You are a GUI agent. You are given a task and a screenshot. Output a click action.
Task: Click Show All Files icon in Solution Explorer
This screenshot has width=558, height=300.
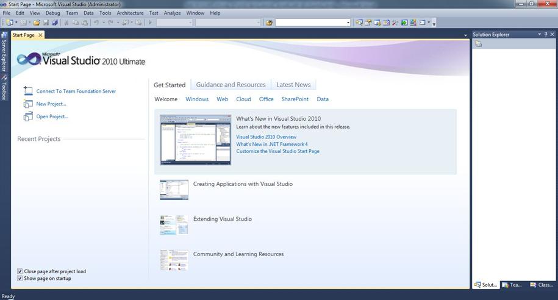[x=479, y=44]
